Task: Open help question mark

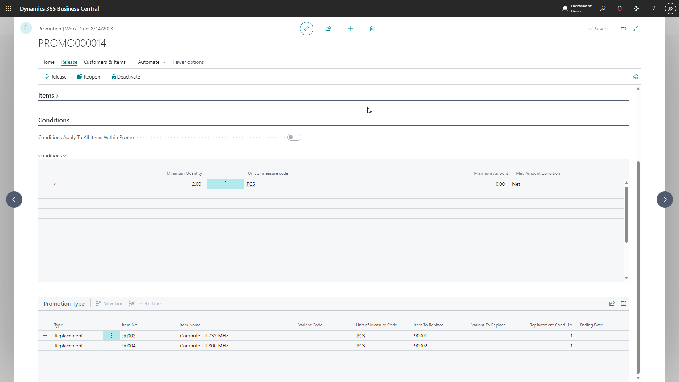Action: (x=654, y=8)
